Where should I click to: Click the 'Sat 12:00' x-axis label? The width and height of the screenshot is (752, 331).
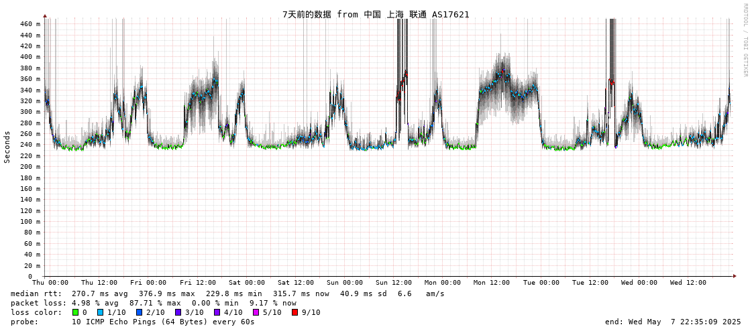coord(296,283)
